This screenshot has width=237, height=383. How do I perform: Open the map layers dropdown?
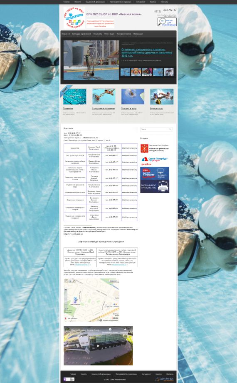[x=114, y=281]
